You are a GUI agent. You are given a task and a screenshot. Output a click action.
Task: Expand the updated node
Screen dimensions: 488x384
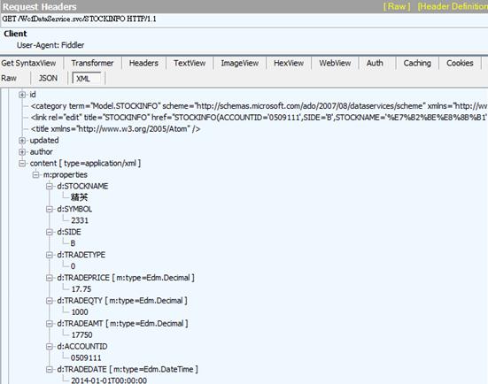[22, 141]
